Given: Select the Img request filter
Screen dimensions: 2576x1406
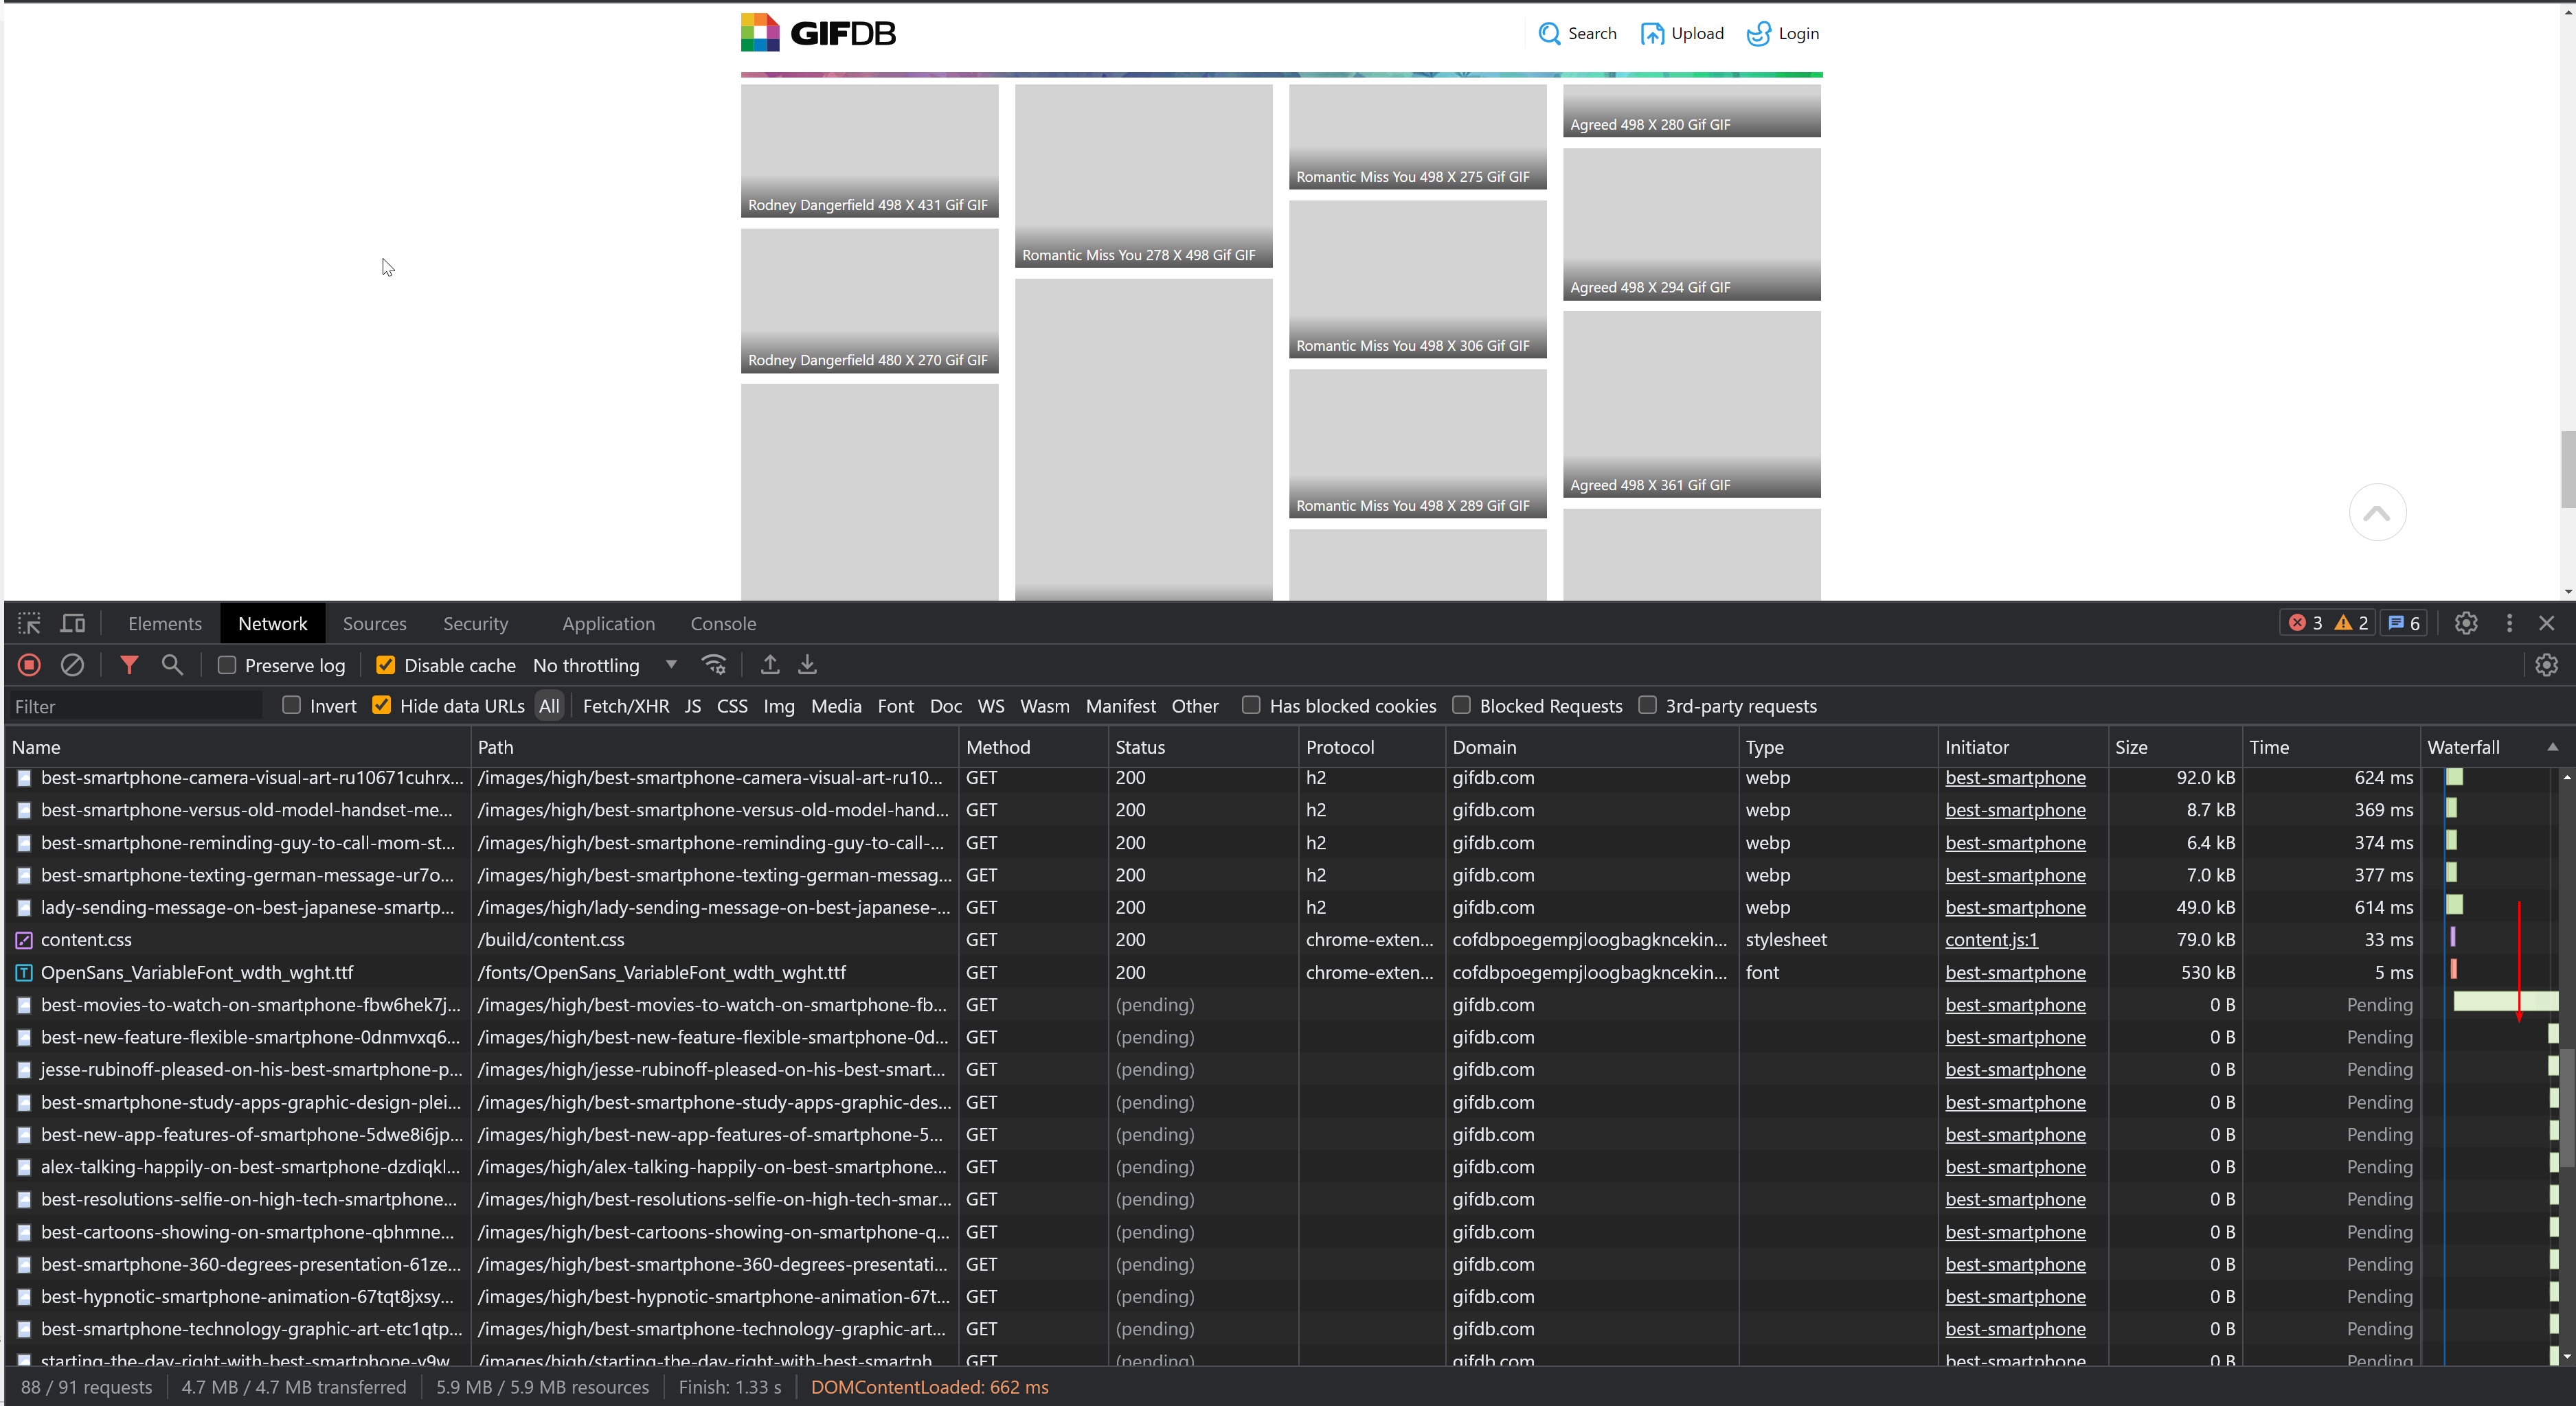Looking at the screenshot, I should point(779,706).
